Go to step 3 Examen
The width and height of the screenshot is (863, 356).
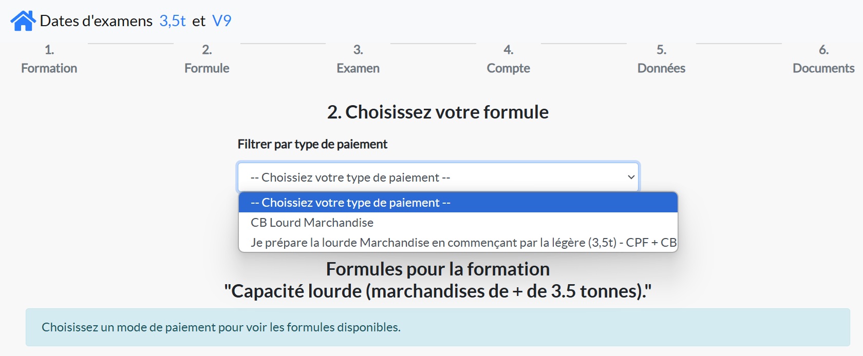coord(358,60)
